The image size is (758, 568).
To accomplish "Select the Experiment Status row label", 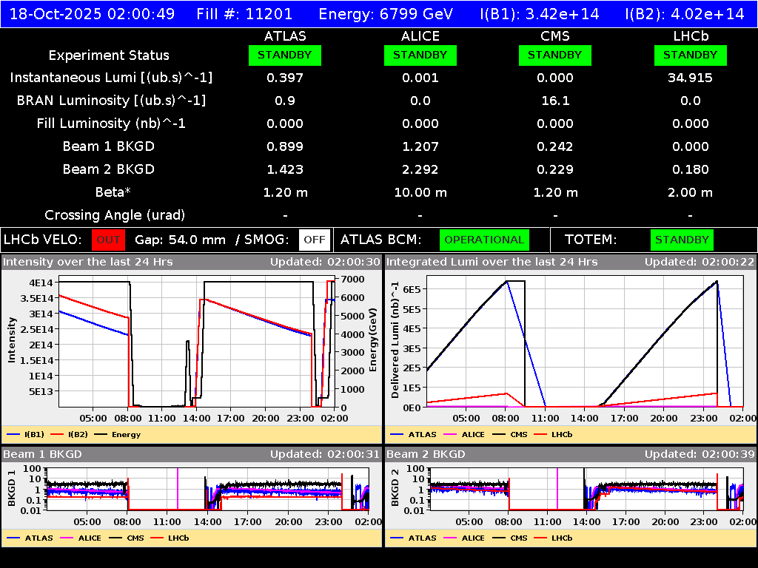I will [109, 55].
